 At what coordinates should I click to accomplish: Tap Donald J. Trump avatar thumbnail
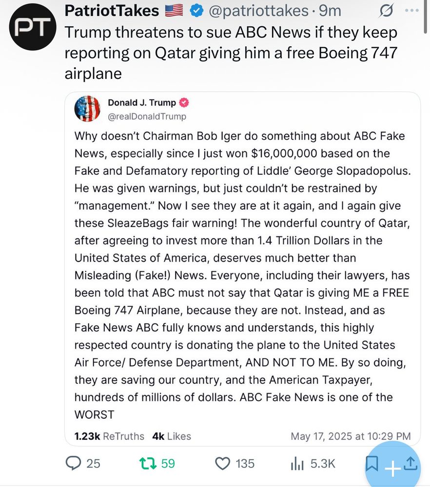[x=87, y=109]
